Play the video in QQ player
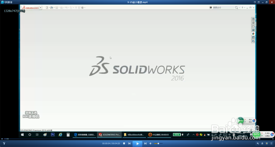The image size is (275, 147). click(137, 144)
